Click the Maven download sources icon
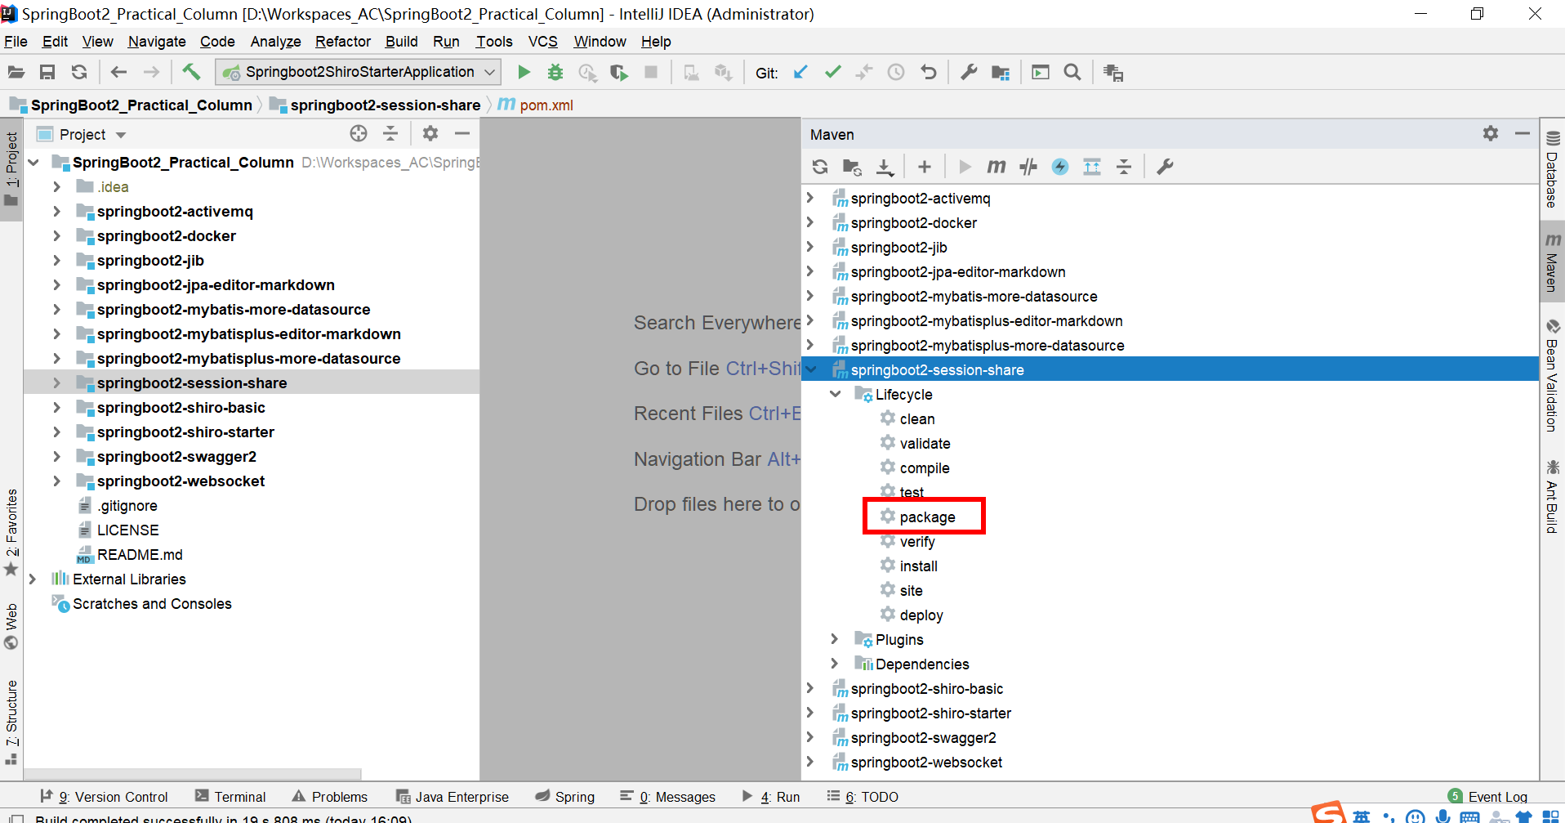Screen dimensions: 1565x823 (885, 167)
